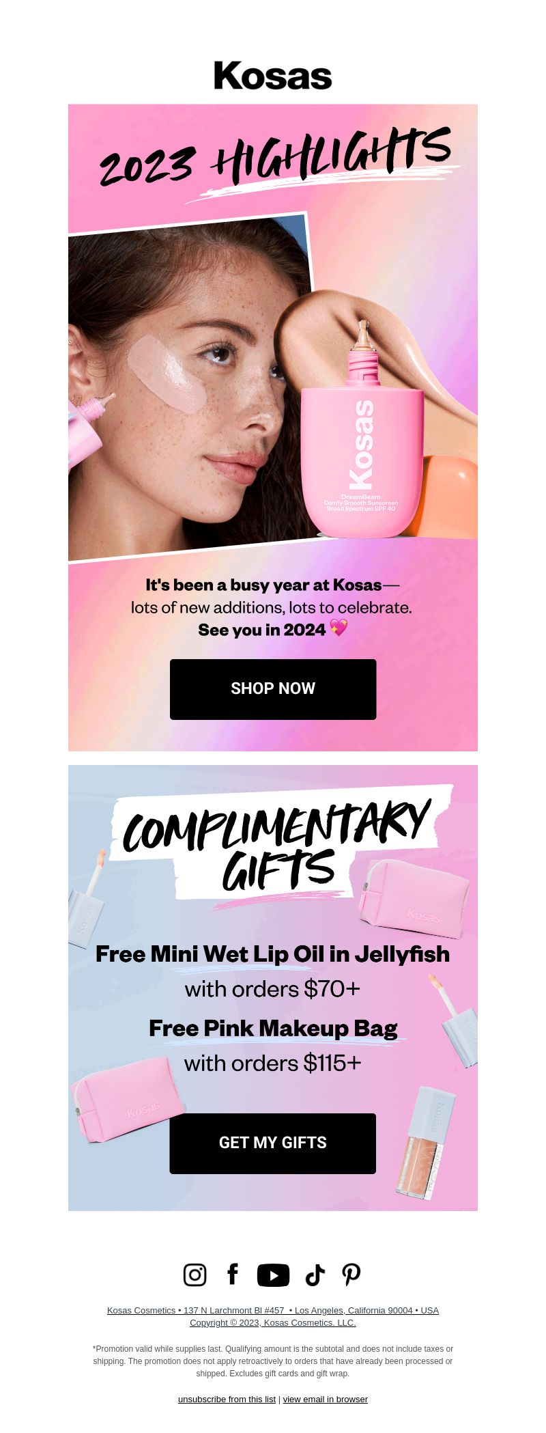Open the TikTok icon in the footer
This screenshot has width=546, height=1433.
pos(315,1275)
